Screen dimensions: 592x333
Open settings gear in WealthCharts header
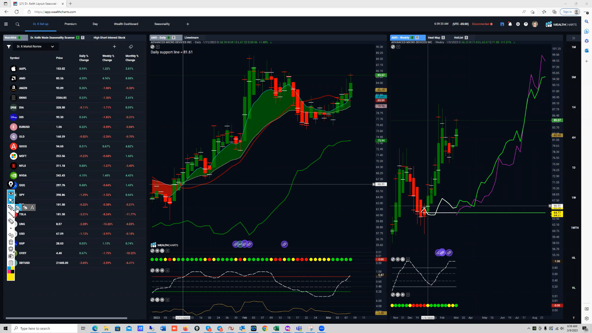click(x=518, y=24)
